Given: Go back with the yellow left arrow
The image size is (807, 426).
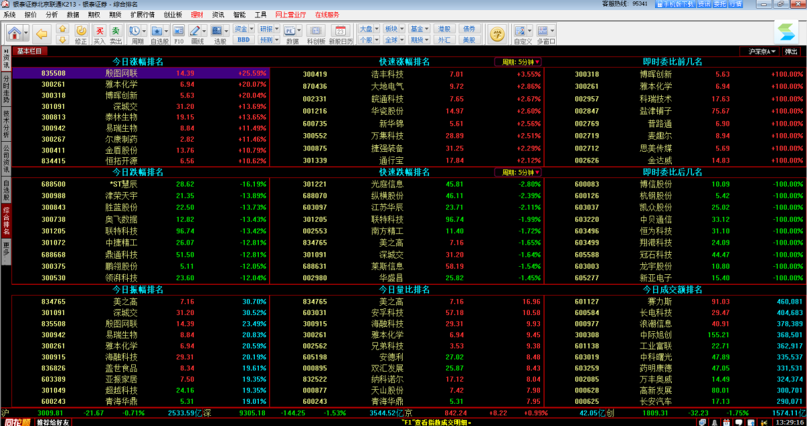Looking at the screenshot, I should [42, 33].
